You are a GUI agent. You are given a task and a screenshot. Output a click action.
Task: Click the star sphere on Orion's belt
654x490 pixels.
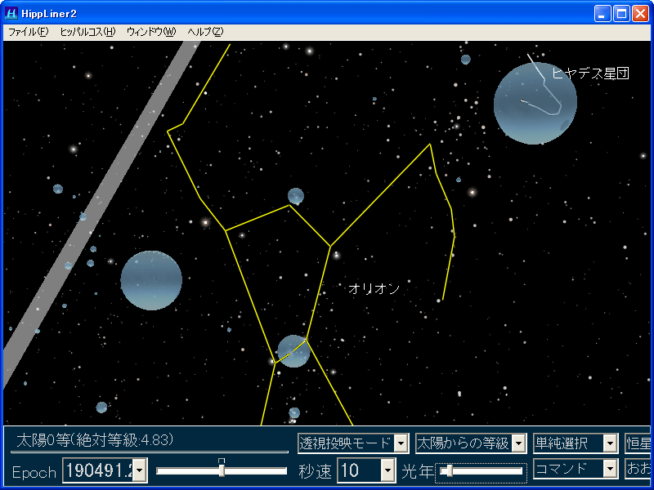pyautogui.click(x=292, y=350)
